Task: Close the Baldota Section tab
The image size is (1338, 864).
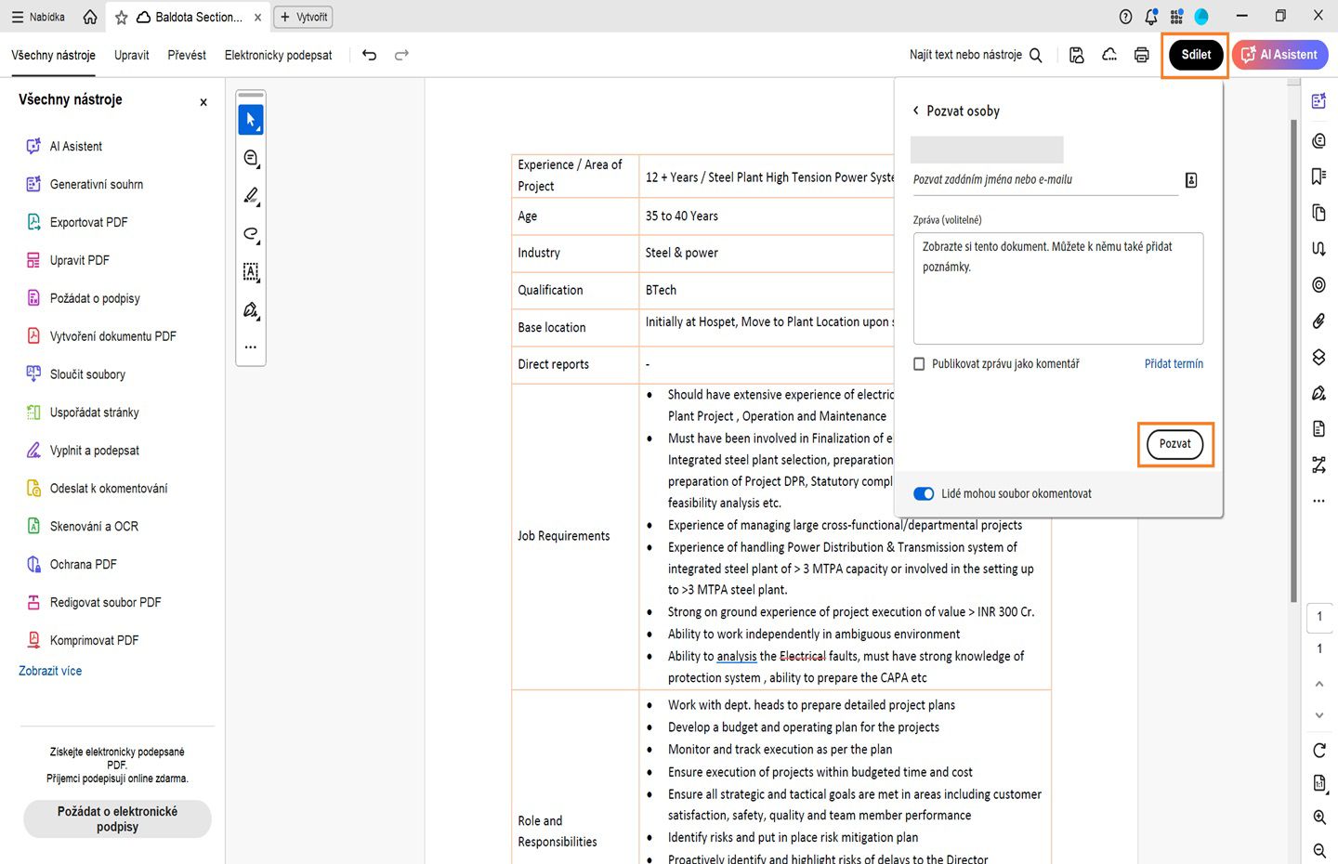Action: point(257,18)
